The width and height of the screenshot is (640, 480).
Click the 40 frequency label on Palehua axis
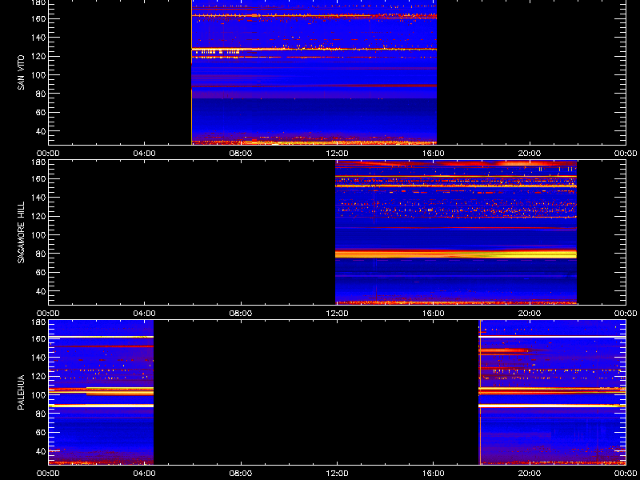click(x=41, y=451)
